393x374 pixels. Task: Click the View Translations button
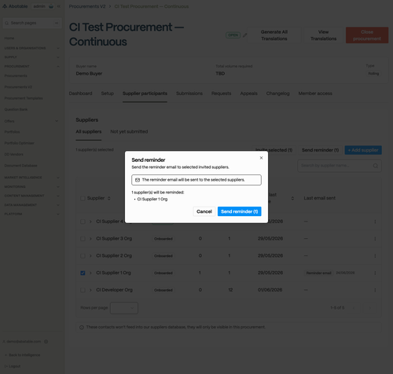[323, 35]
